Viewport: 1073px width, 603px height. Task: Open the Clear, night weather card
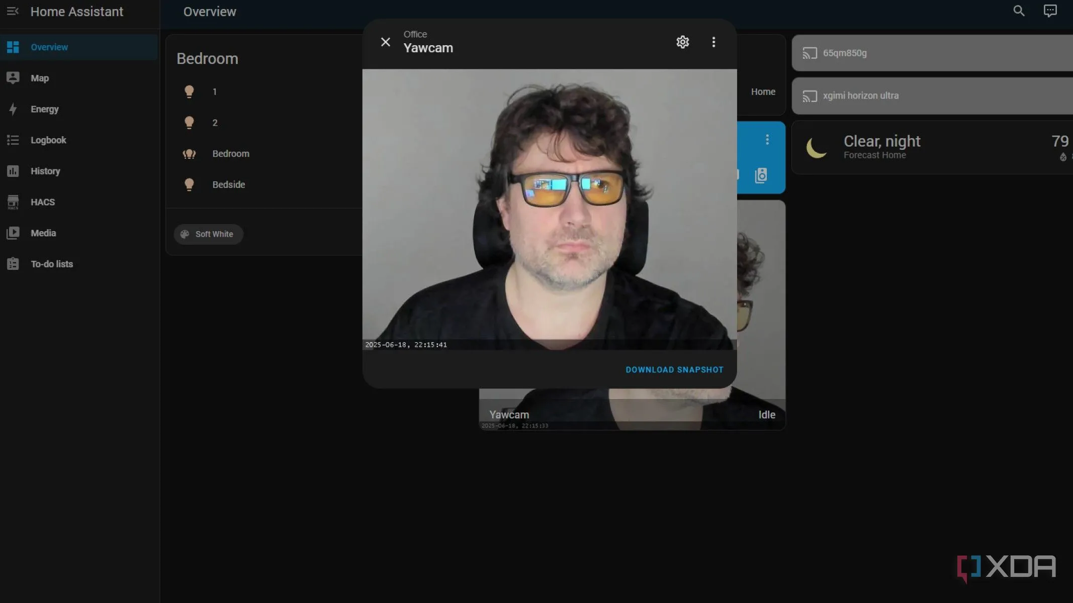click(932, 147)
